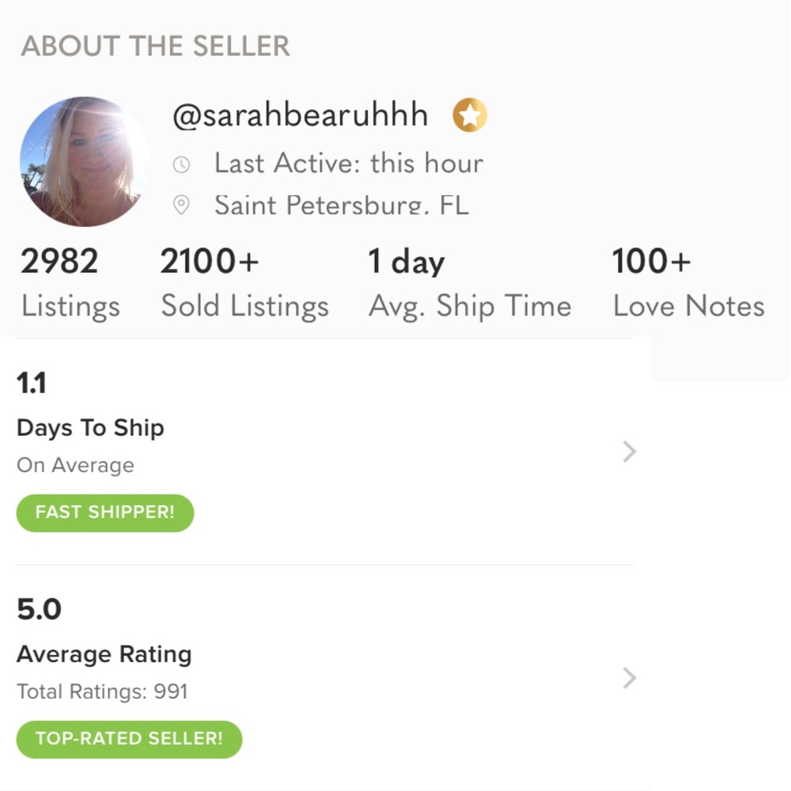The width and height of the screenshot is (791, 791).
Task: Click the Saint Petersburg, FL location text
Action: 341,206
